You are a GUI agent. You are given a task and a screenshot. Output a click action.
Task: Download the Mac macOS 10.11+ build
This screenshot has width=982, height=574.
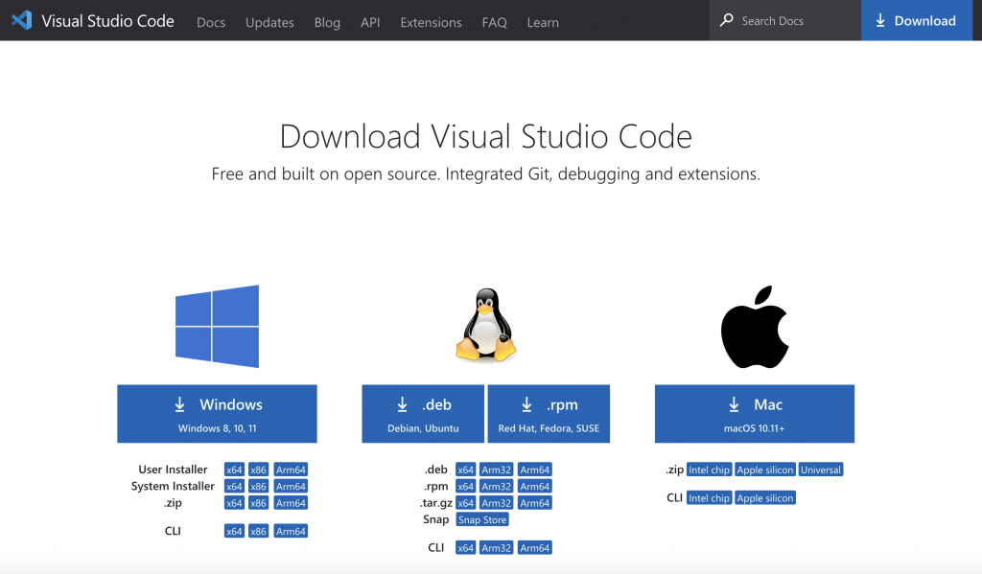(x=755, y=414)
